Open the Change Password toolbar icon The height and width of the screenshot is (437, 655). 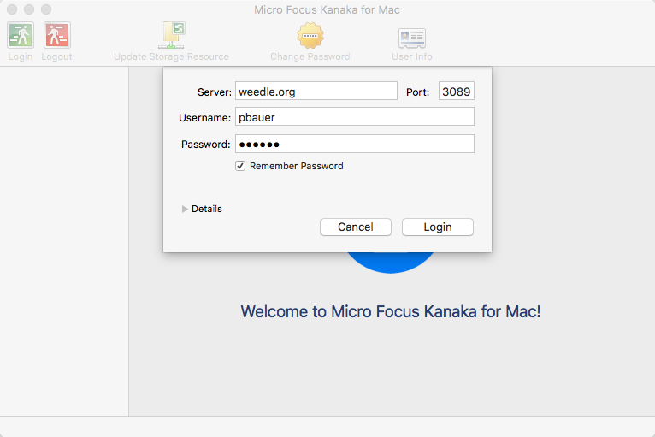point(310,36)
